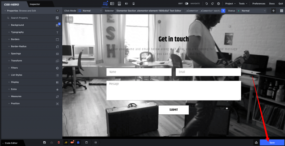Image resolution: width=285 pixels, height=146 pixels.
Task: Click the plus add-selector button
Action: [273, 11]
